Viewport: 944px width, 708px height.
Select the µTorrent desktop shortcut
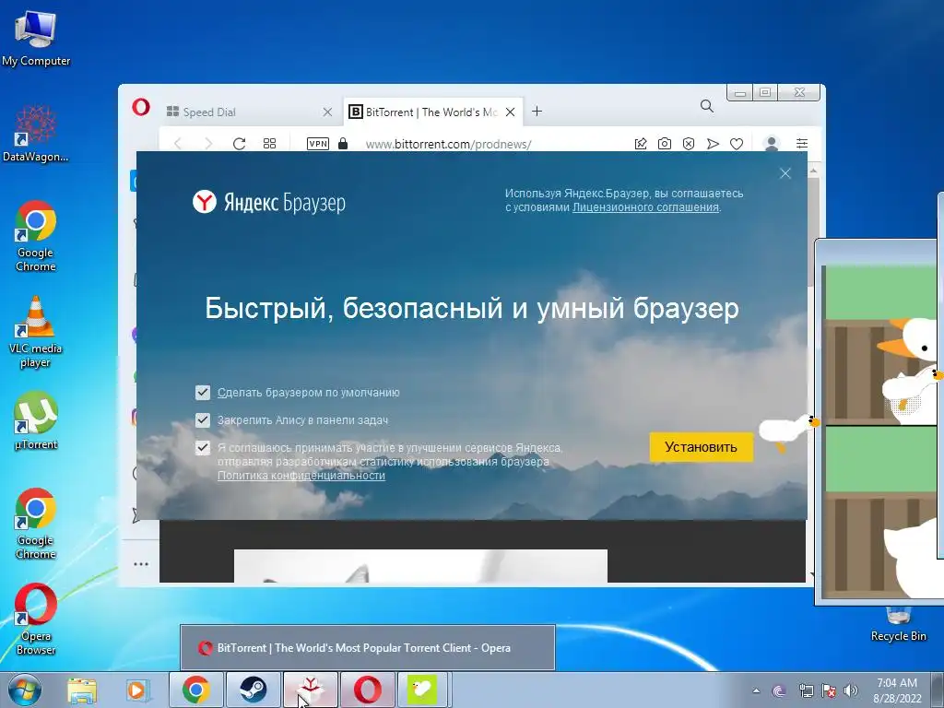pyautogui.click(x=36, y=420)
